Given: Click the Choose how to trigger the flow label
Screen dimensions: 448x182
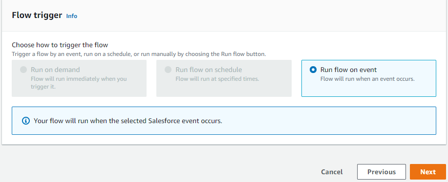Looking at the screenshot, I should tap(60, 45).
